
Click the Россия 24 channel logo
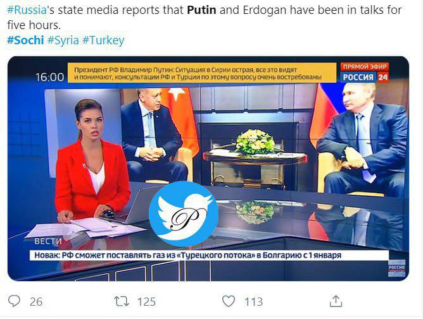(x=365, y=77)
